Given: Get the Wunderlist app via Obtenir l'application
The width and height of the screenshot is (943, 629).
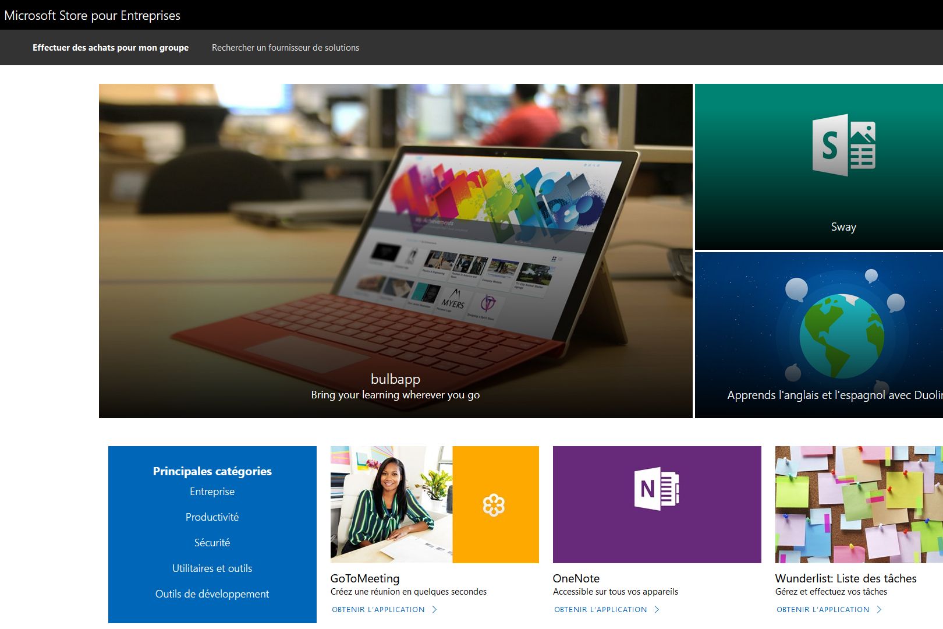Looking at the screenshot, I should click(x=823, y=610).
